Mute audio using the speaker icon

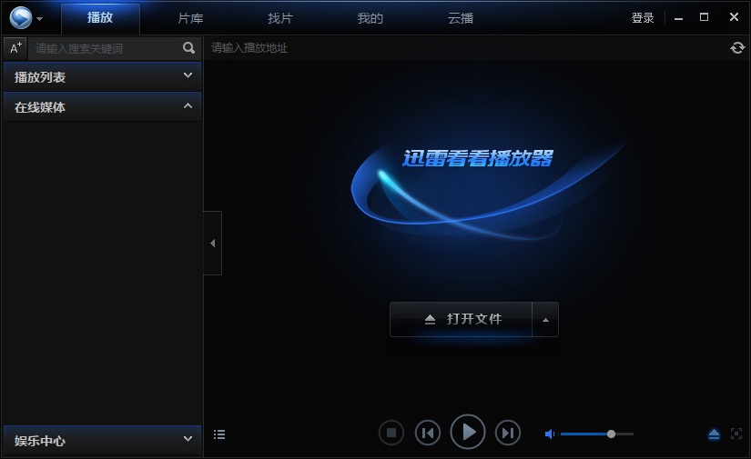point(549,434)
